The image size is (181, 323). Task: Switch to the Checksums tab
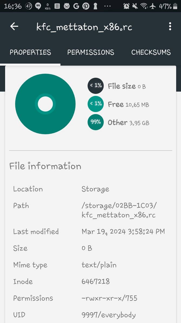[x=151, y=52]
